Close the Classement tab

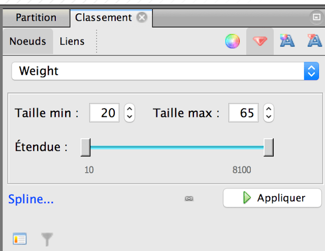coord(142,17)
